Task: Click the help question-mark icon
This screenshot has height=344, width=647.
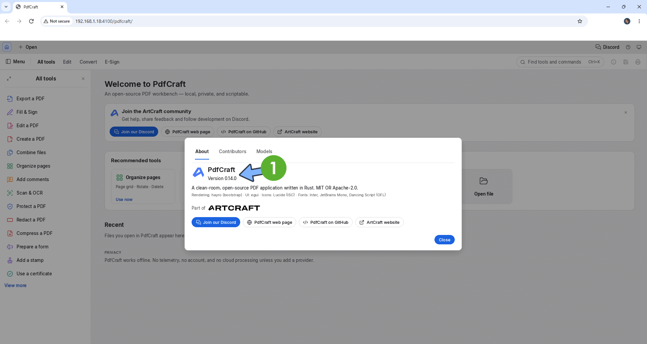Action: (x=628, y=47)
